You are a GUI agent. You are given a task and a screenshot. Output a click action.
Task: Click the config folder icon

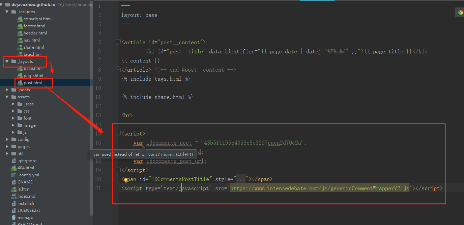(14, 140)
